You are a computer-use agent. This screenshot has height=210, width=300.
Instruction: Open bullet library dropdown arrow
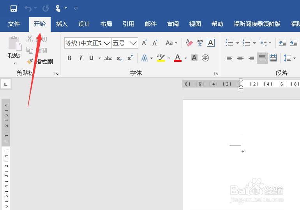(237, 43)
